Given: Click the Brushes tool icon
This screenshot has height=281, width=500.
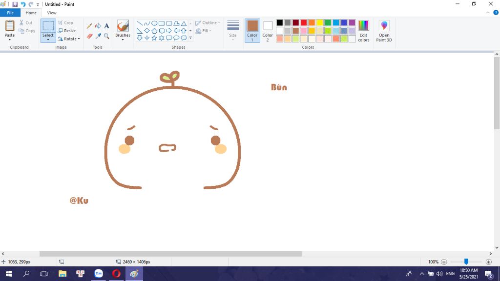Looking at the screenshot, I should [x=123, y=26].
